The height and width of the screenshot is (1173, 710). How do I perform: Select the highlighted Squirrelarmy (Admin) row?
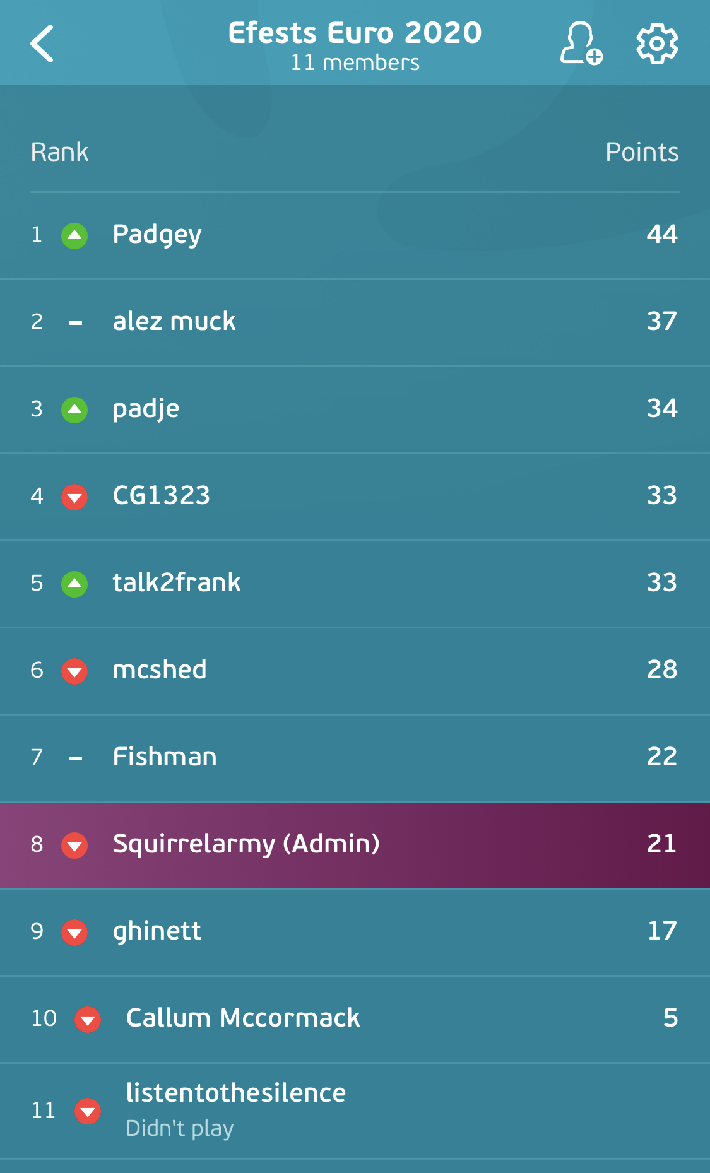(x=355, y=845)
